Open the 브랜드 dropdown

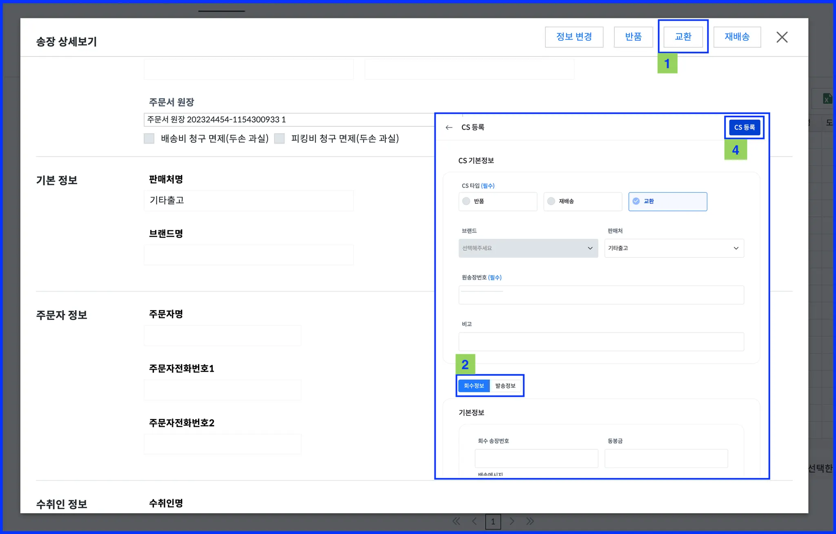(x=528, y=248)
